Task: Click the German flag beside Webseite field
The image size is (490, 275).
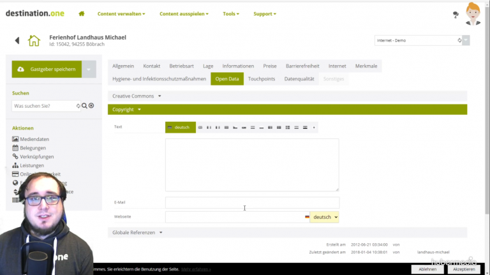Action: 307,217
